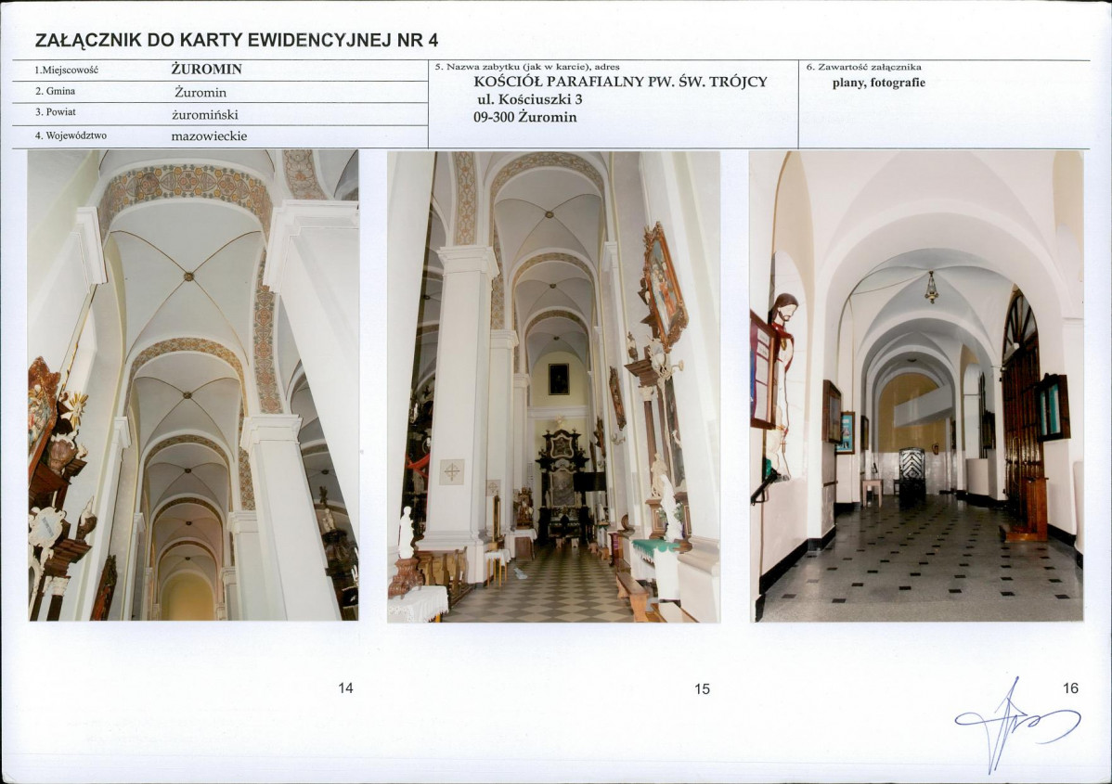Click photo 14 of vaulted ceiling
Image resolution: width=1112 pixels, height=784 pixels.
(x=194, y=385)
